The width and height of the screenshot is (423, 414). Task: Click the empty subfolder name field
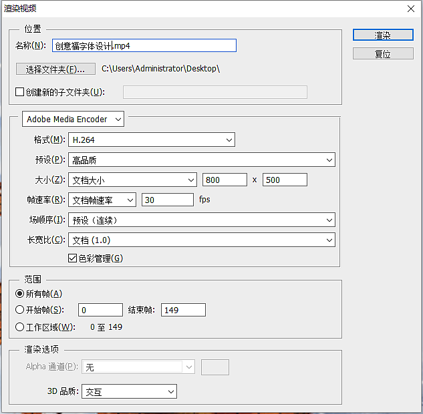[215, 92]
